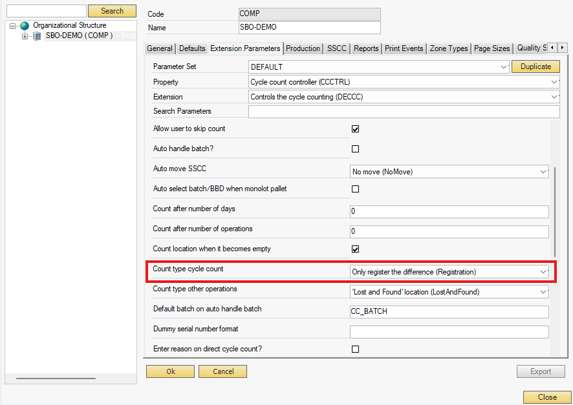Open the Zone Types tab
This screenshot has width=573, height=405.
(x=448, y=48)
